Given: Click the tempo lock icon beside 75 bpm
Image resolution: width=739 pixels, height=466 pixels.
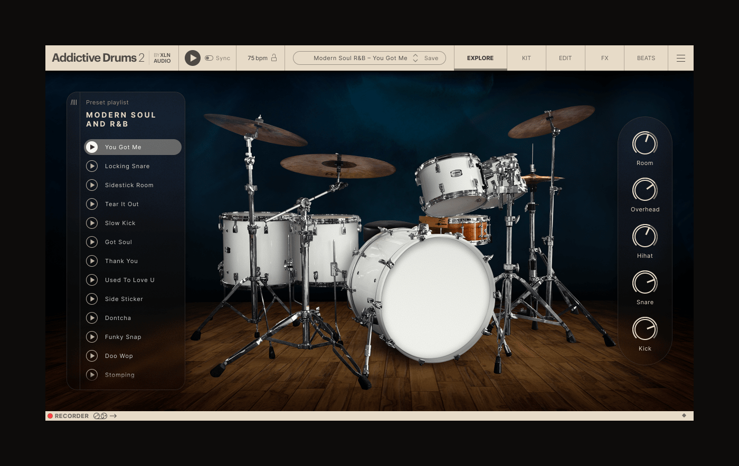Looking at the screenshot, I should (x=274, y=57).
